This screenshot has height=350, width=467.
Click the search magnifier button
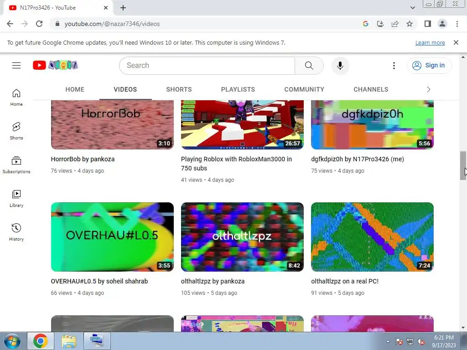309,66
